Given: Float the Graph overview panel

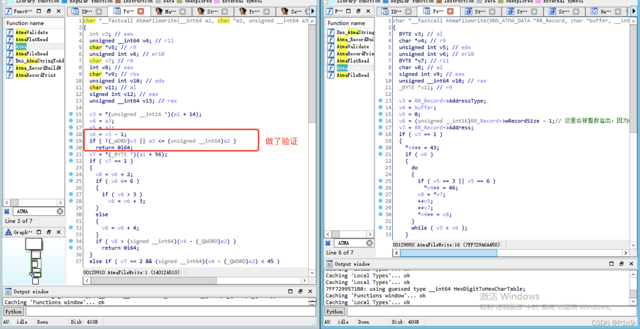Looking at the screenshot, I should point(49,232).
